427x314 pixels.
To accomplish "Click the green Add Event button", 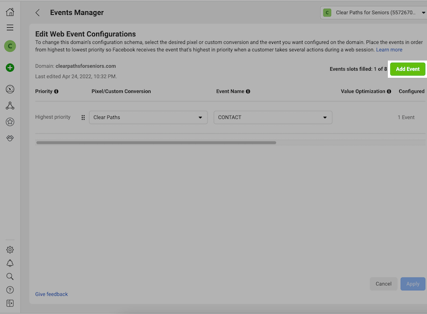I will click(407, 69).
